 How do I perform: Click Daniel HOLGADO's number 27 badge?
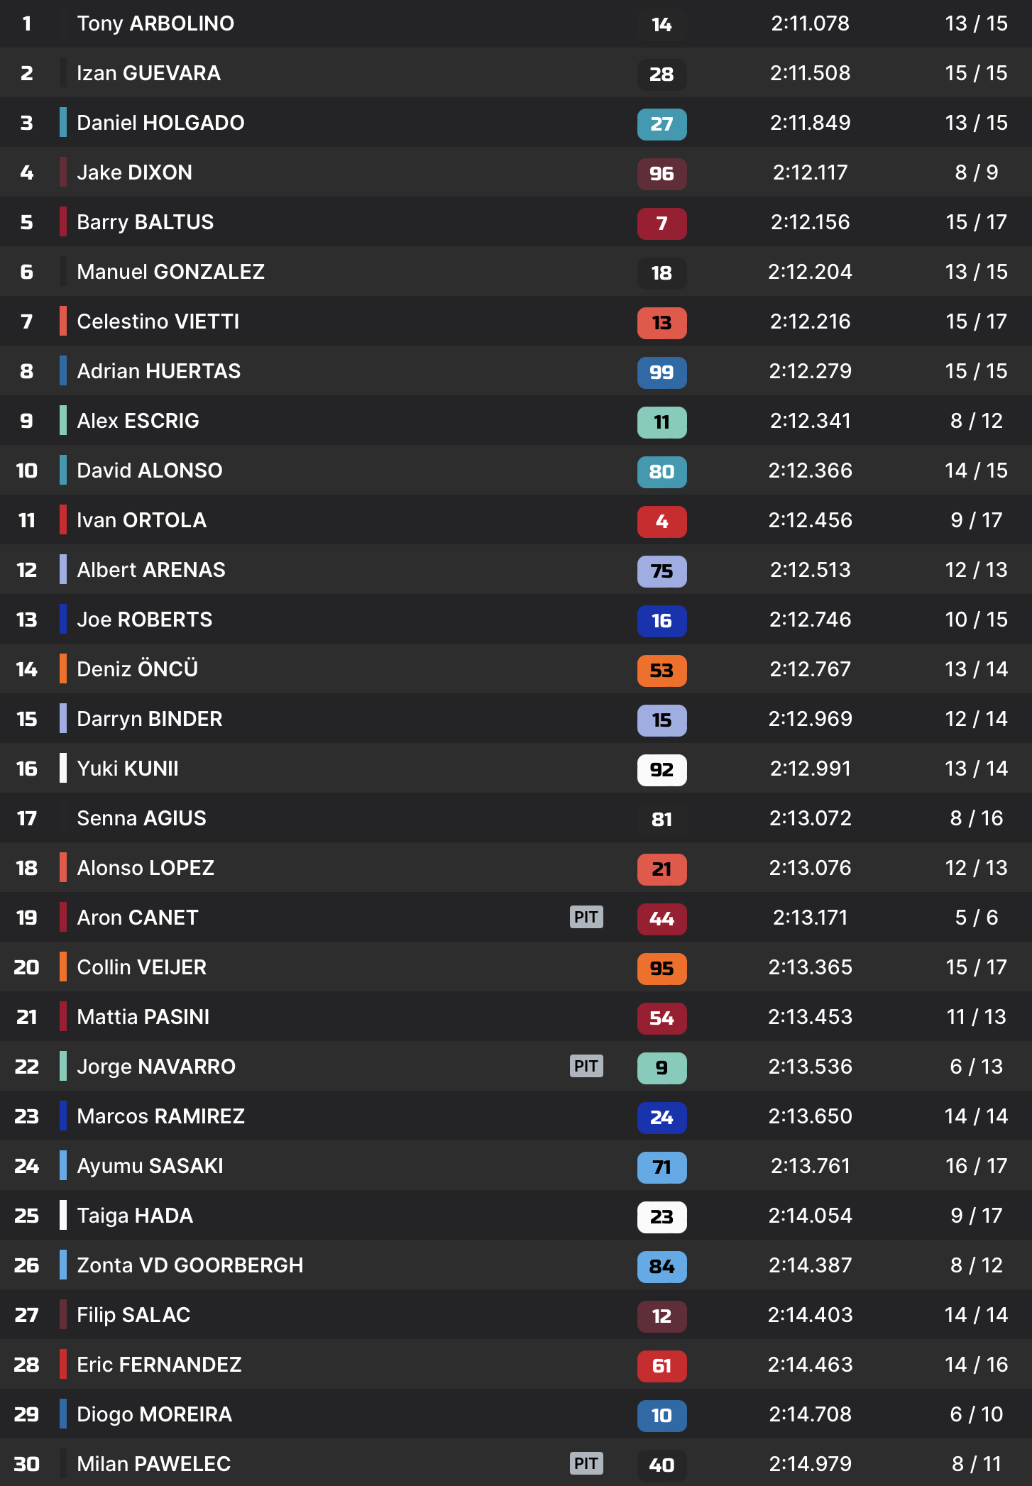pos(662,123)
